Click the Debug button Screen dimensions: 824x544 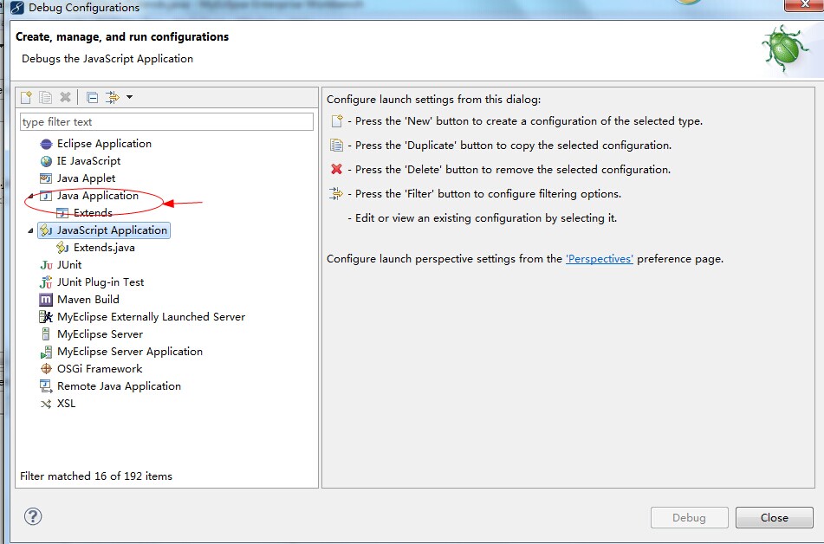click(690, 518)
